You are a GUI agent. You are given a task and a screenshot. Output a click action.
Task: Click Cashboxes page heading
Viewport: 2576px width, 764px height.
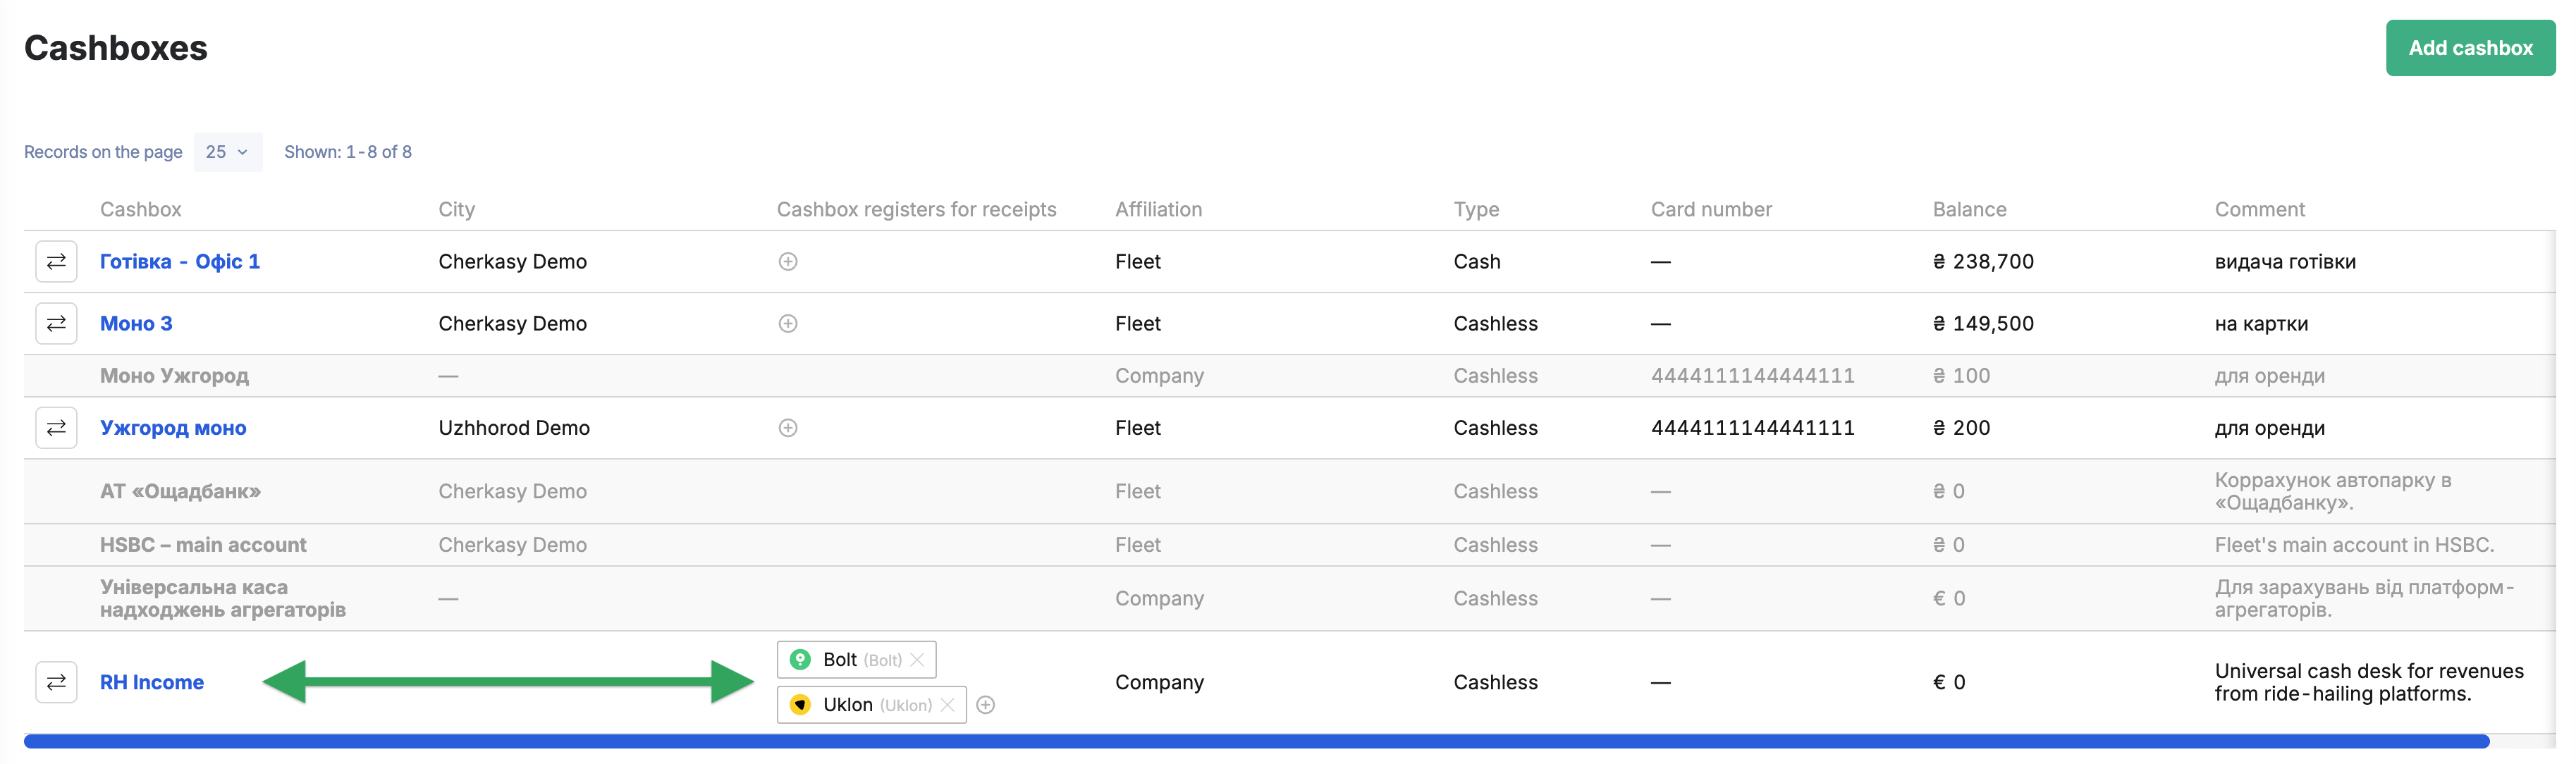pyautogui.click(x=115, y=48)
